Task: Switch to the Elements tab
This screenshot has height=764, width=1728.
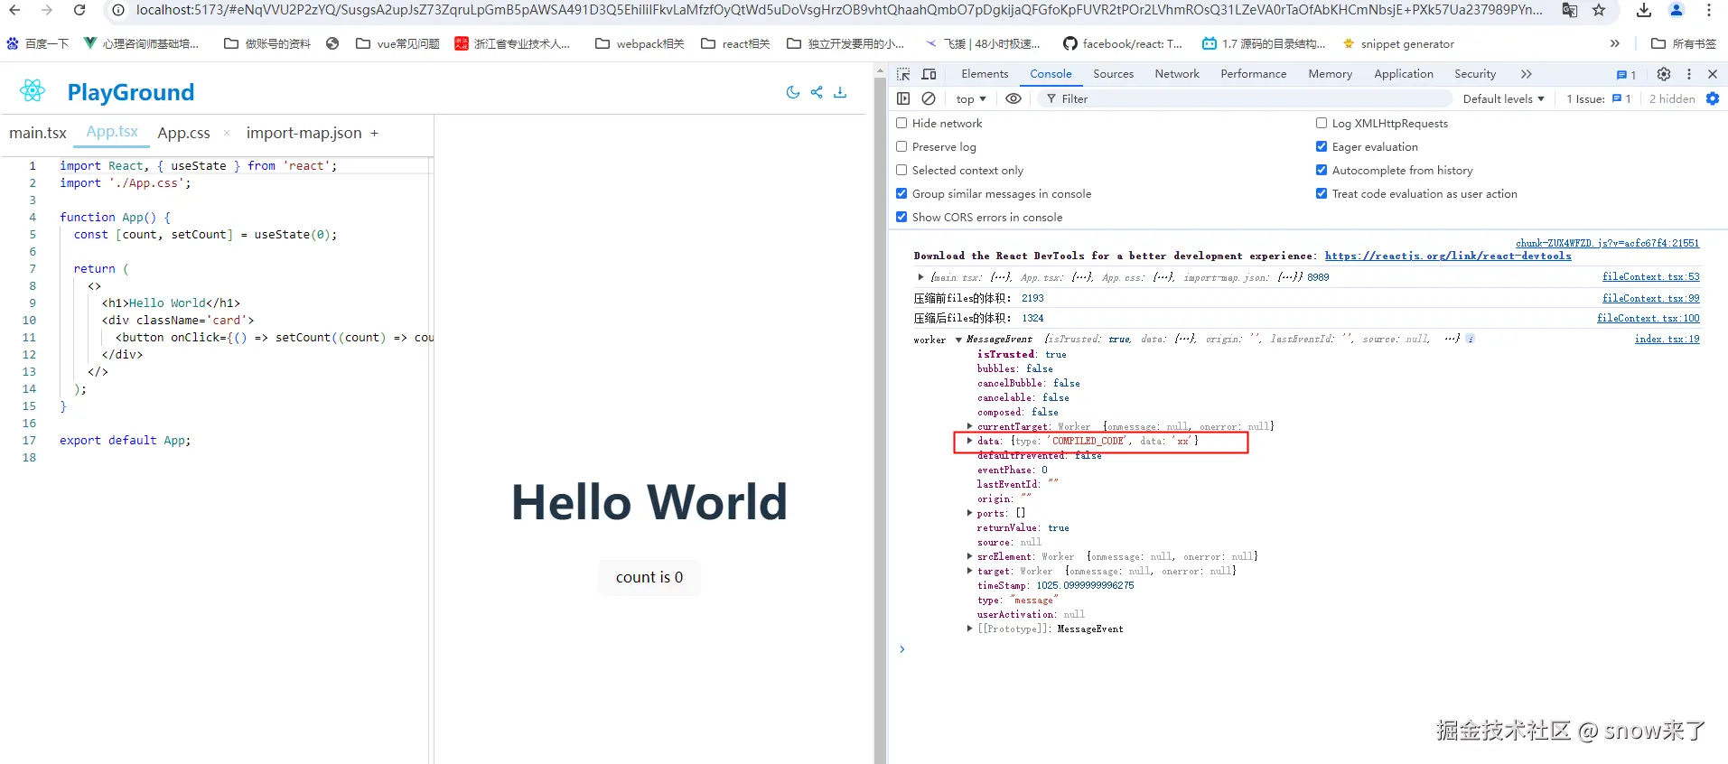Action: pyautogui.click(x=985, y=74)
